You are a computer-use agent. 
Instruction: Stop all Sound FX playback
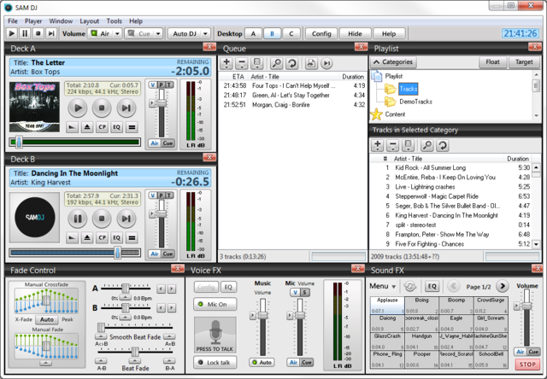527,364
